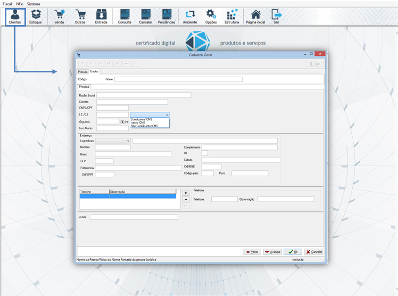Click the Contato field

(132, 102)
